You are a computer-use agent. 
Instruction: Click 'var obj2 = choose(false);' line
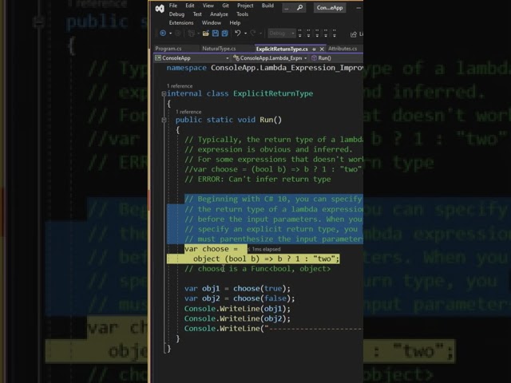pyautogui.click(x=240, y=298)
